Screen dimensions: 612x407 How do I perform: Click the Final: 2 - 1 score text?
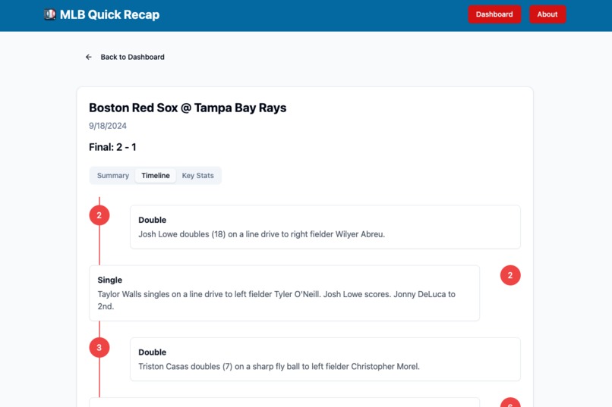[x=112, y=147]
